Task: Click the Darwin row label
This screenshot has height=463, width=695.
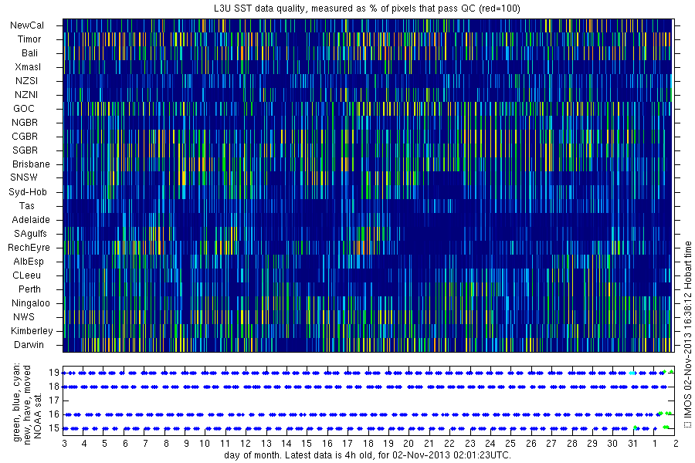Action: pos(29,345)
